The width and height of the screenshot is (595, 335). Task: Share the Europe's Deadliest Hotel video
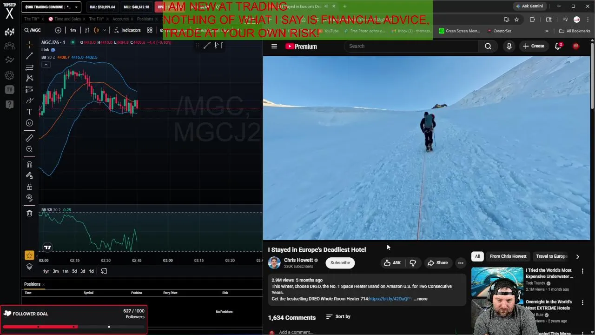click(x=437, y=263)
